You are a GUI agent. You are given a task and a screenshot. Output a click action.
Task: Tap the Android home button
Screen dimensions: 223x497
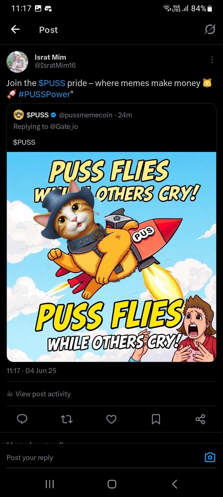[x=112, y=484]
